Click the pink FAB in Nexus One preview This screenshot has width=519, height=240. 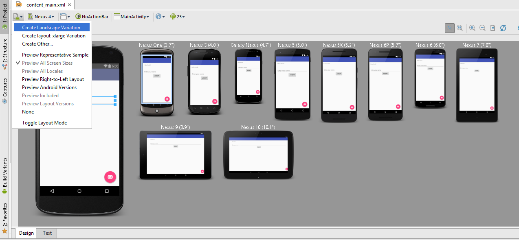click(x=167, y=99)
